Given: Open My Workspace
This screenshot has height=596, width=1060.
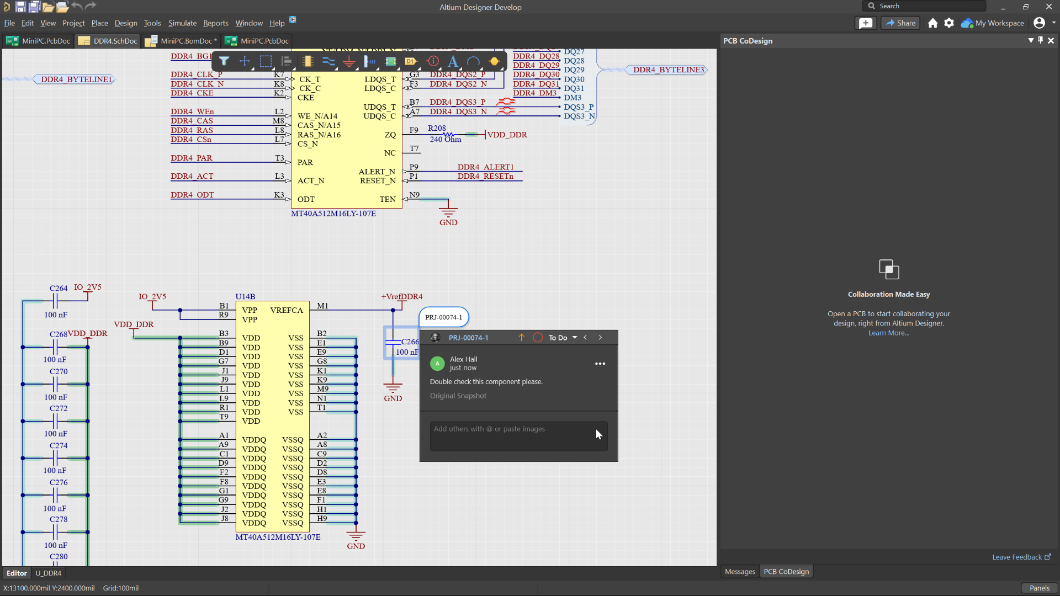Looking at the screenshot, I should click(993, 23).
